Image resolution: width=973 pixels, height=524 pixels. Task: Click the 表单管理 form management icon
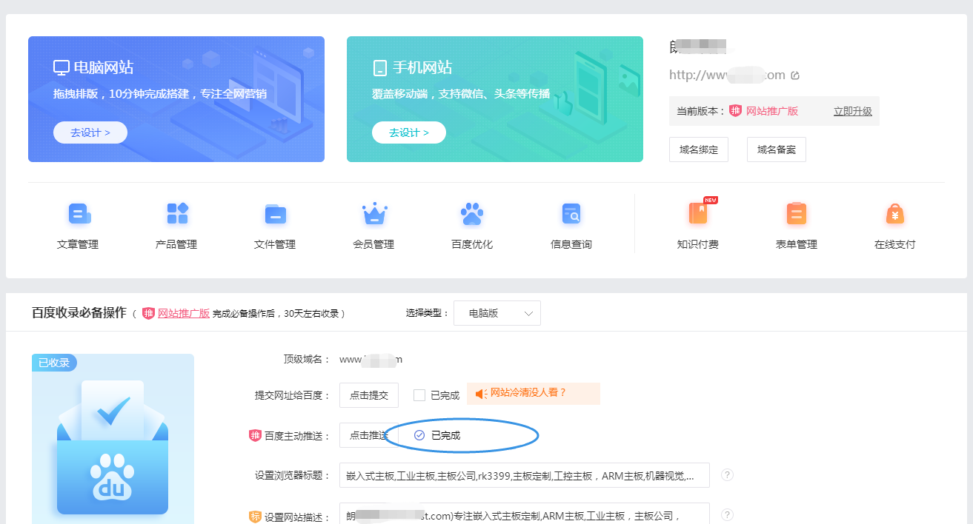pos(797,215)
